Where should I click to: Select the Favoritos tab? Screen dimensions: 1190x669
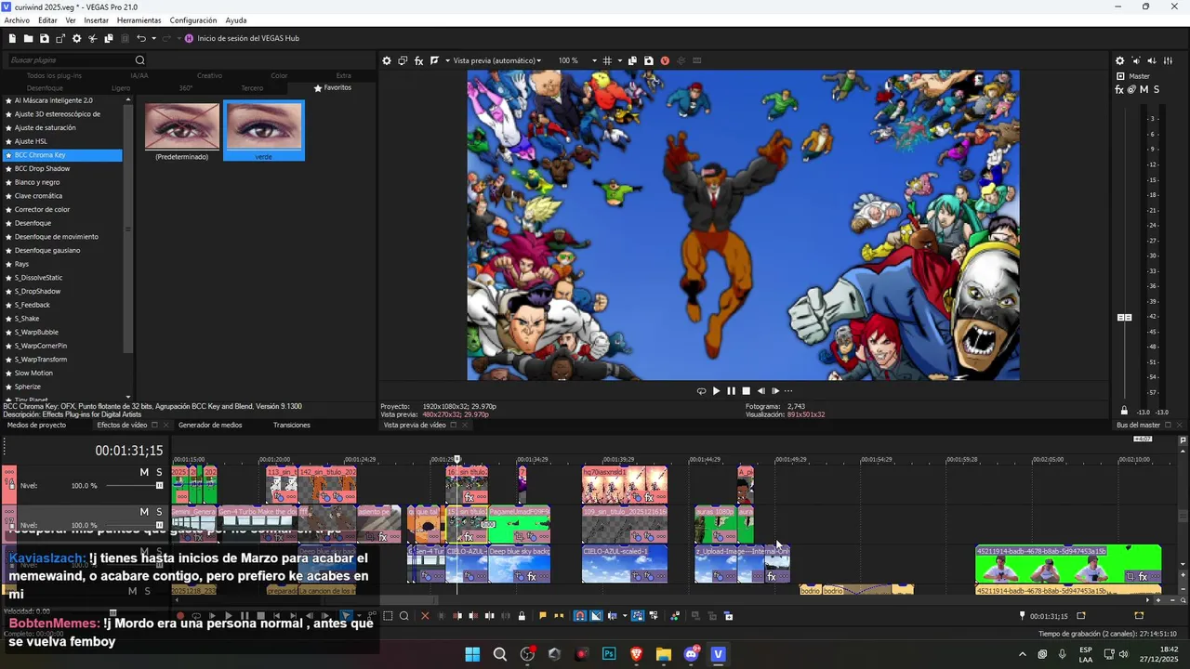[x=333, y=87]
